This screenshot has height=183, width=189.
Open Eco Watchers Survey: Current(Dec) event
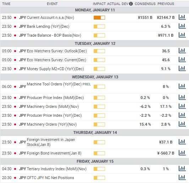(53, 60)
